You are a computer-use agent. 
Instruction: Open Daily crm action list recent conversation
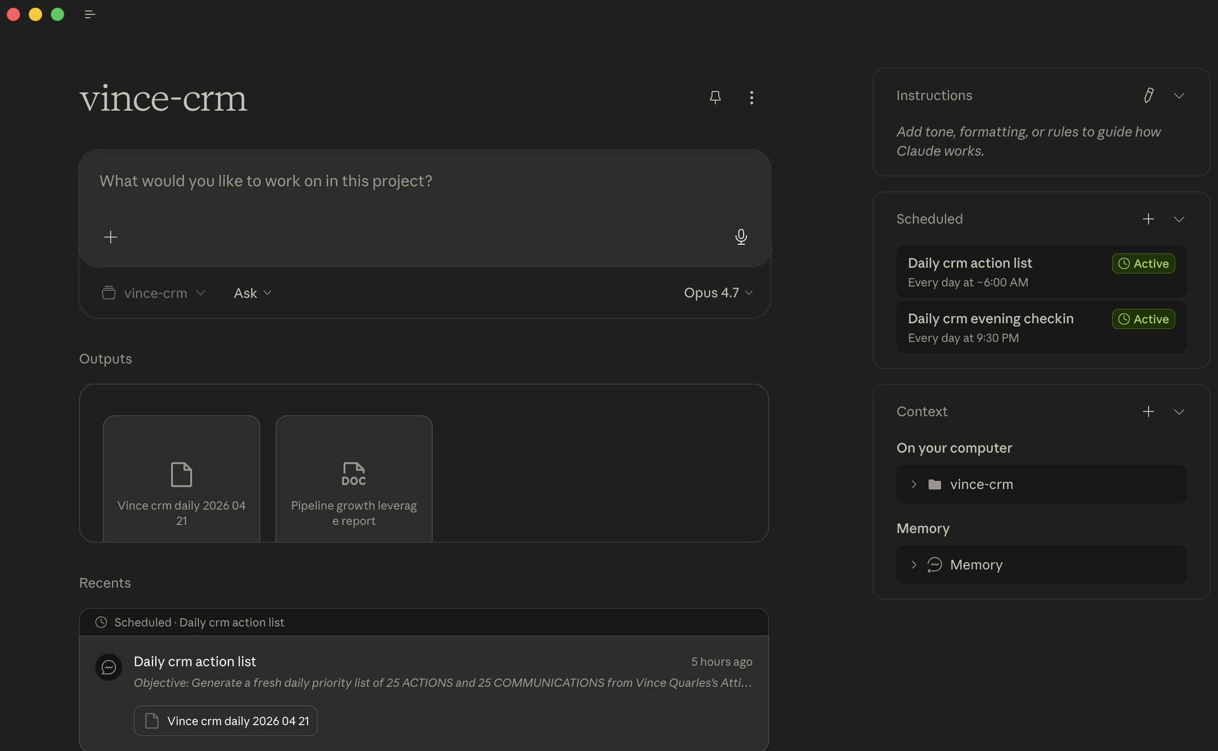(195, 661)
